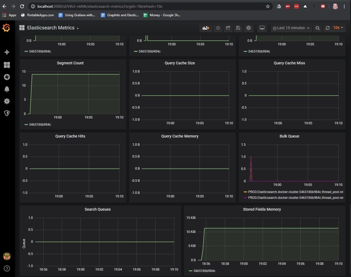Screen dimensions: 351x277
Task: Click magenta color swatch in Bulk Queue legend
Action: [245, 198]
